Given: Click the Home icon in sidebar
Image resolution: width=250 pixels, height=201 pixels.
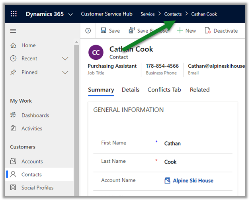Looking at the screenshot, I should [x=14, y=45].
